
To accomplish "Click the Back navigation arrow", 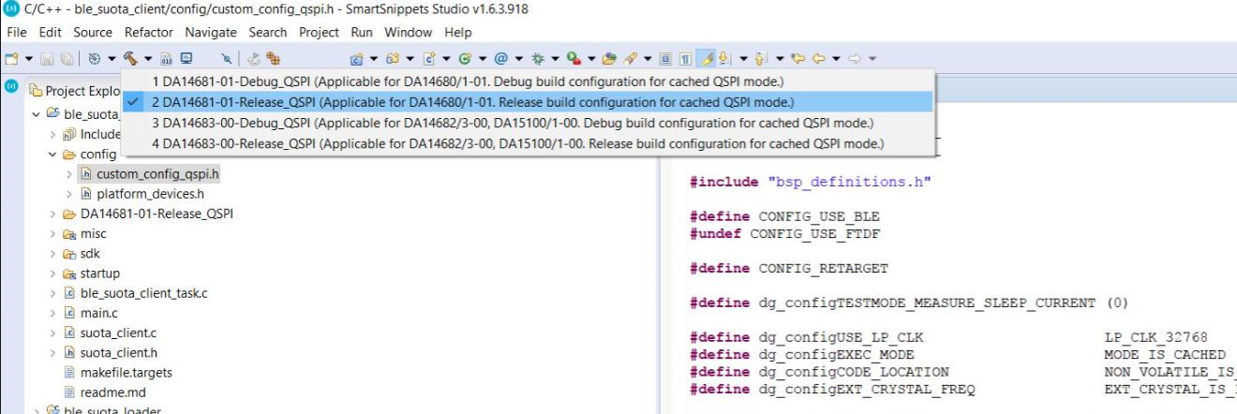I will tap(819, 58).
